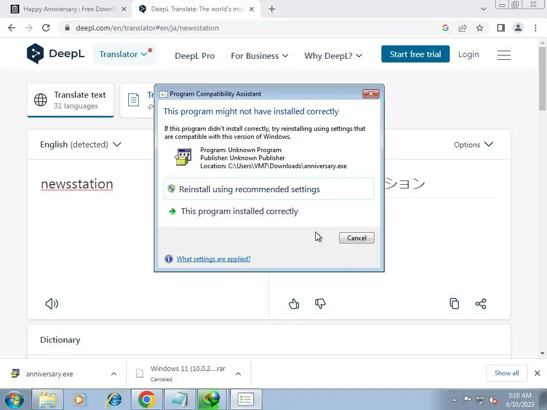Open Google translate icon in address bar
The height and width of the screenshot is (410, 547).
(x=445, y=28)
